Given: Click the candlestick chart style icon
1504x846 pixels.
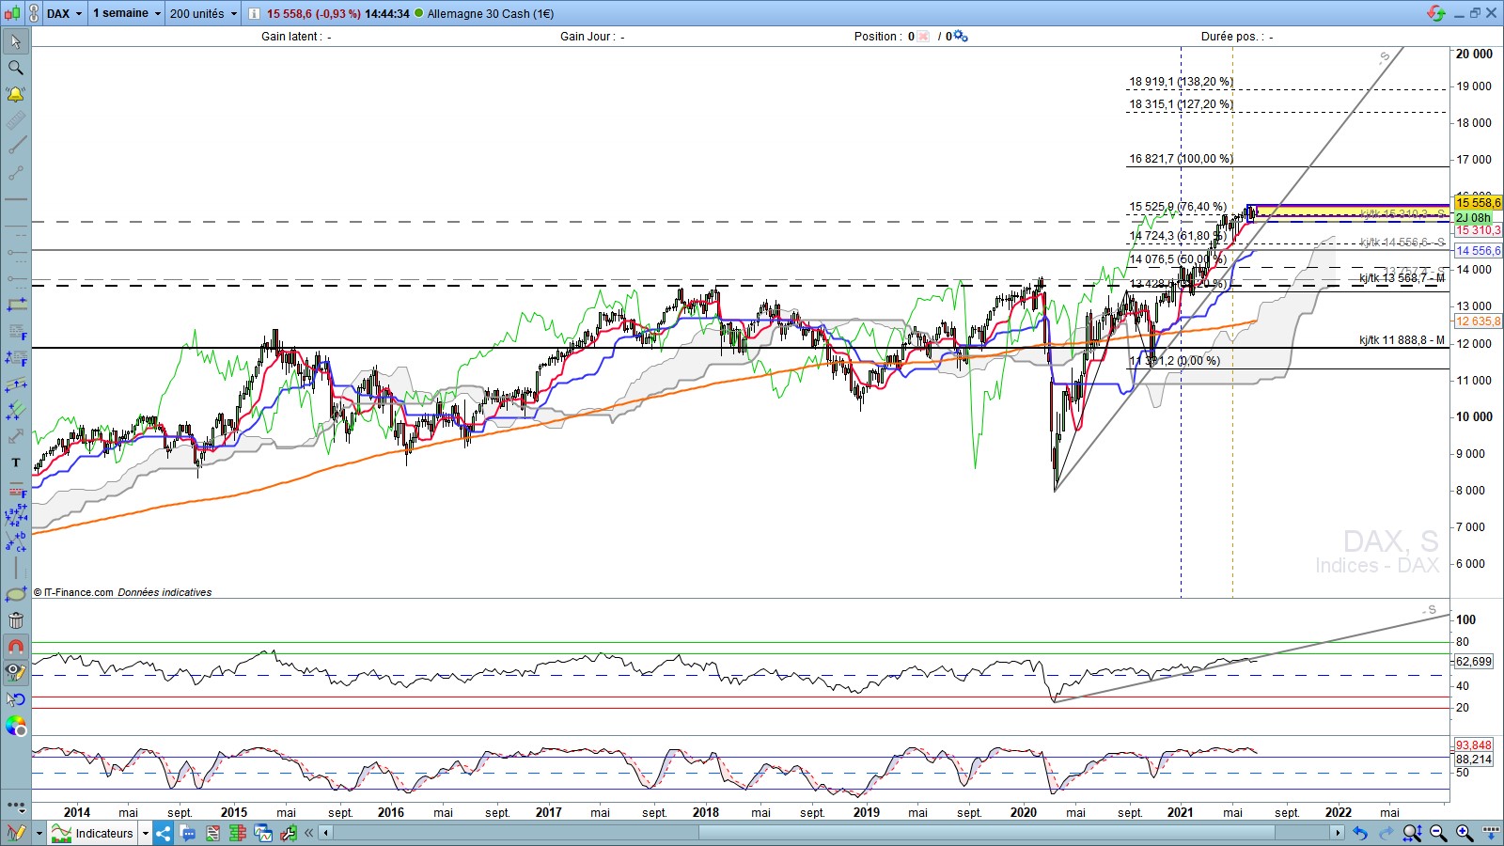Looking at the screenshot, I should pyautogui.click(x=13, y=13).
